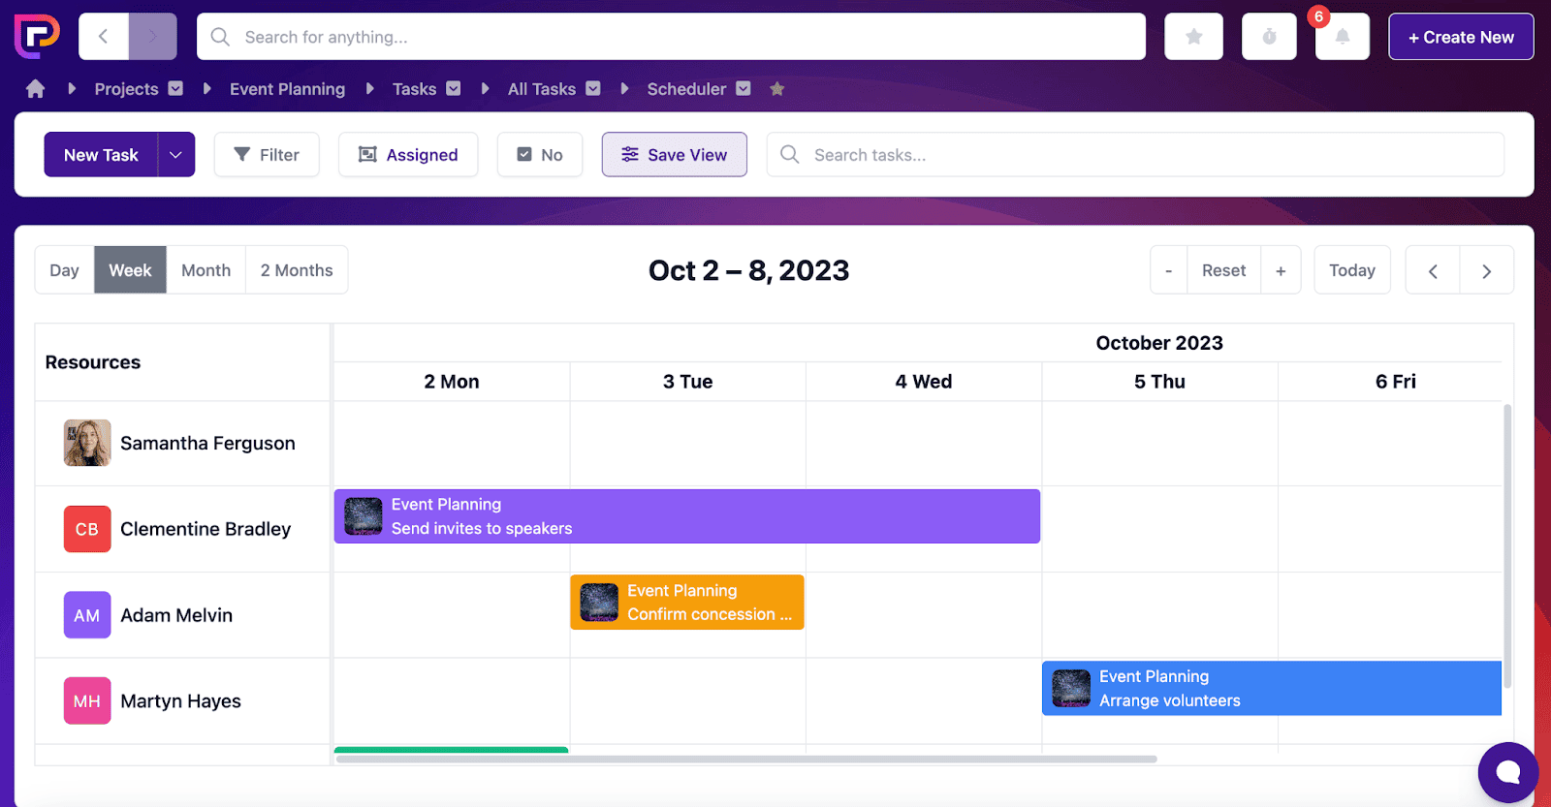1551x807 pixels.
Task: Open the notifications bell
Action: pos(1342,37)
